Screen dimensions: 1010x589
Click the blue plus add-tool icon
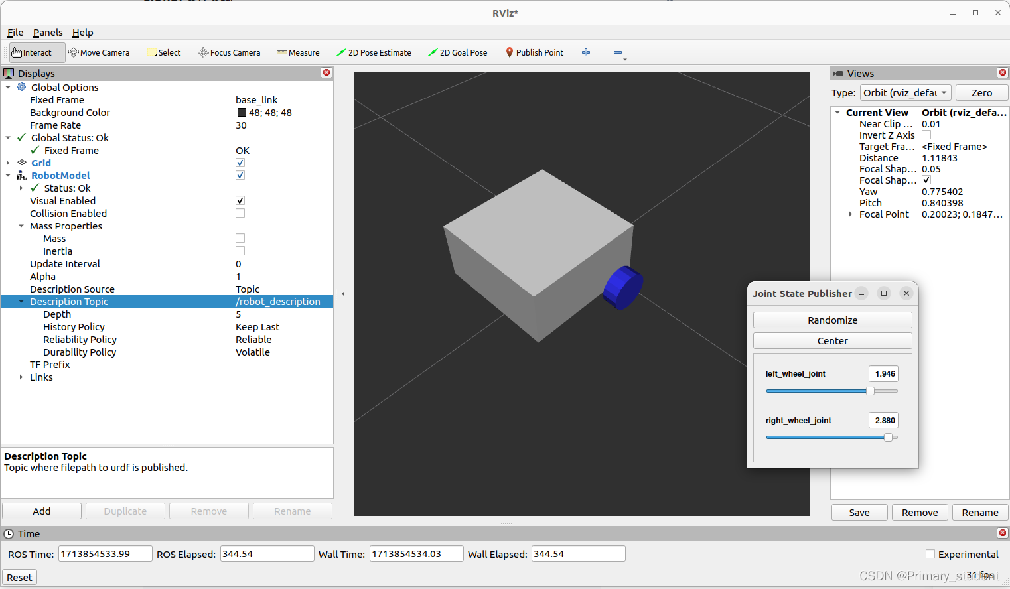click(586, 52)
